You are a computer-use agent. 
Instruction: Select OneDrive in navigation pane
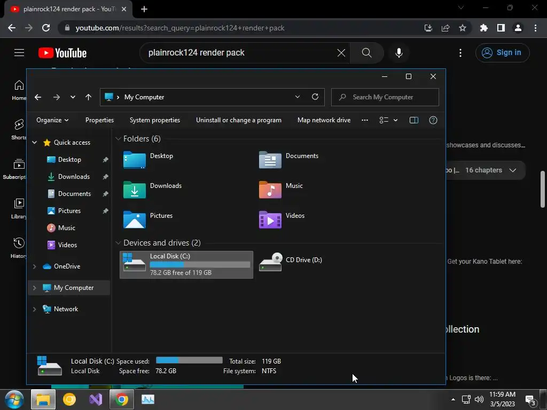[67, 266]
